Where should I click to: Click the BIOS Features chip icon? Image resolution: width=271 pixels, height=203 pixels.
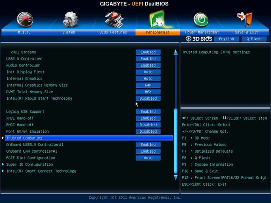coord(113,19)
